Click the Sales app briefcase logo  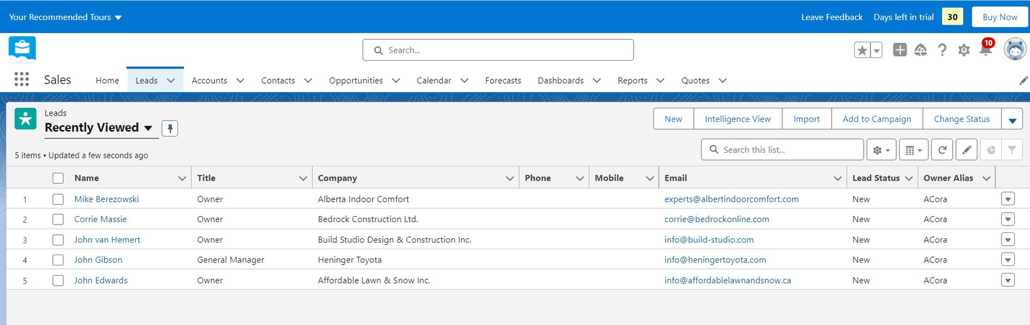tap(22, 49)
